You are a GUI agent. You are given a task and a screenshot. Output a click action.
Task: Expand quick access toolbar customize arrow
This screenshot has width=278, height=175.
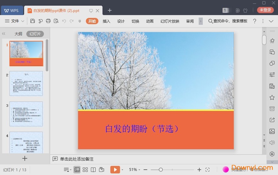click(x=80, y=21)
